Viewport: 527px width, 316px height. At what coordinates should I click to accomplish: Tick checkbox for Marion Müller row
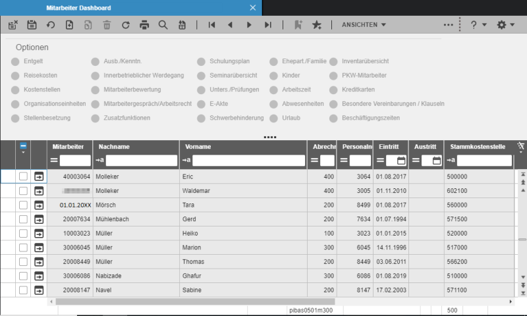[x=23, y=248]
